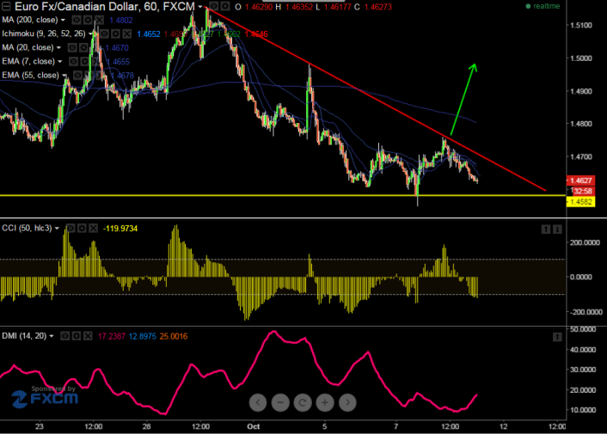Viewport: 607px width, 434px height.
Task: Move the CCI pane down
Action: coord(557,229)
